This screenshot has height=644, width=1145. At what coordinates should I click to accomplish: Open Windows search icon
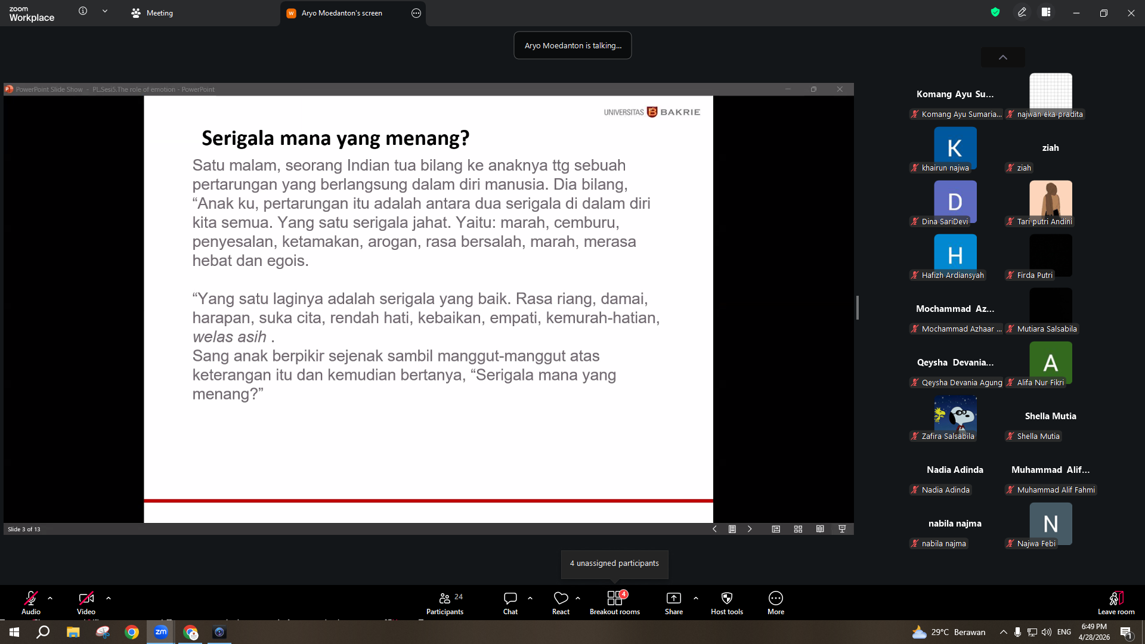pos(43,632)
